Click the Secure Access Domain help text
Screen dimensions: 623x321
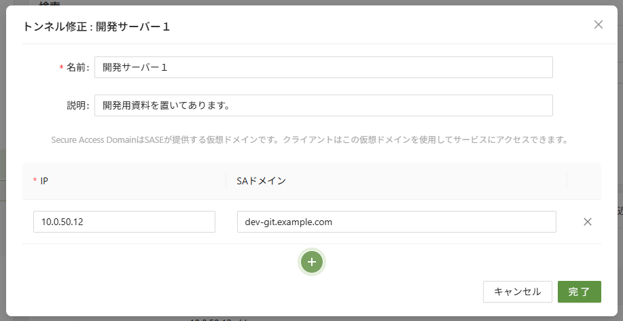[x=309, y=140]
